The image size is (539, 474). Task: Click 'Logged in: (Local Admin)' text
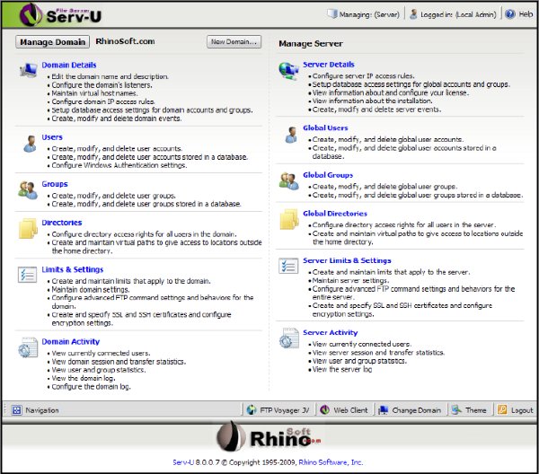(458, 14)
